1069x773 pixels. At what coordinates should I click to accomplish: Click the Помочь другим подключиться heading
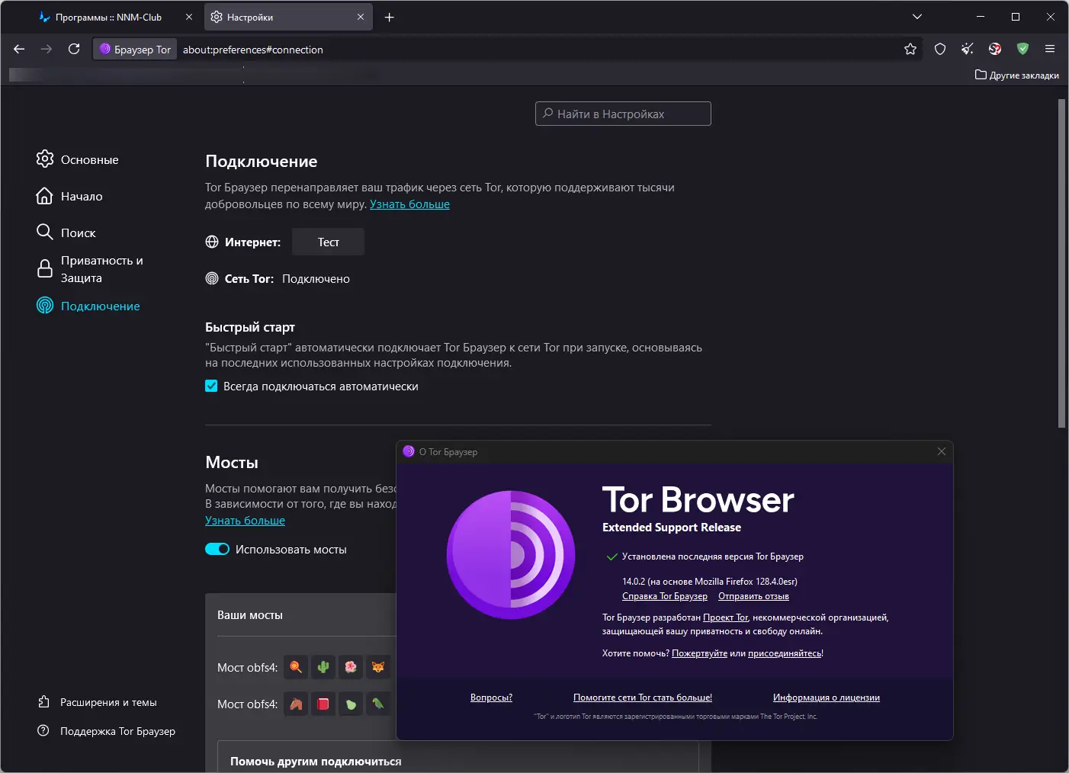pyautogui.click(x=316, y=762)
